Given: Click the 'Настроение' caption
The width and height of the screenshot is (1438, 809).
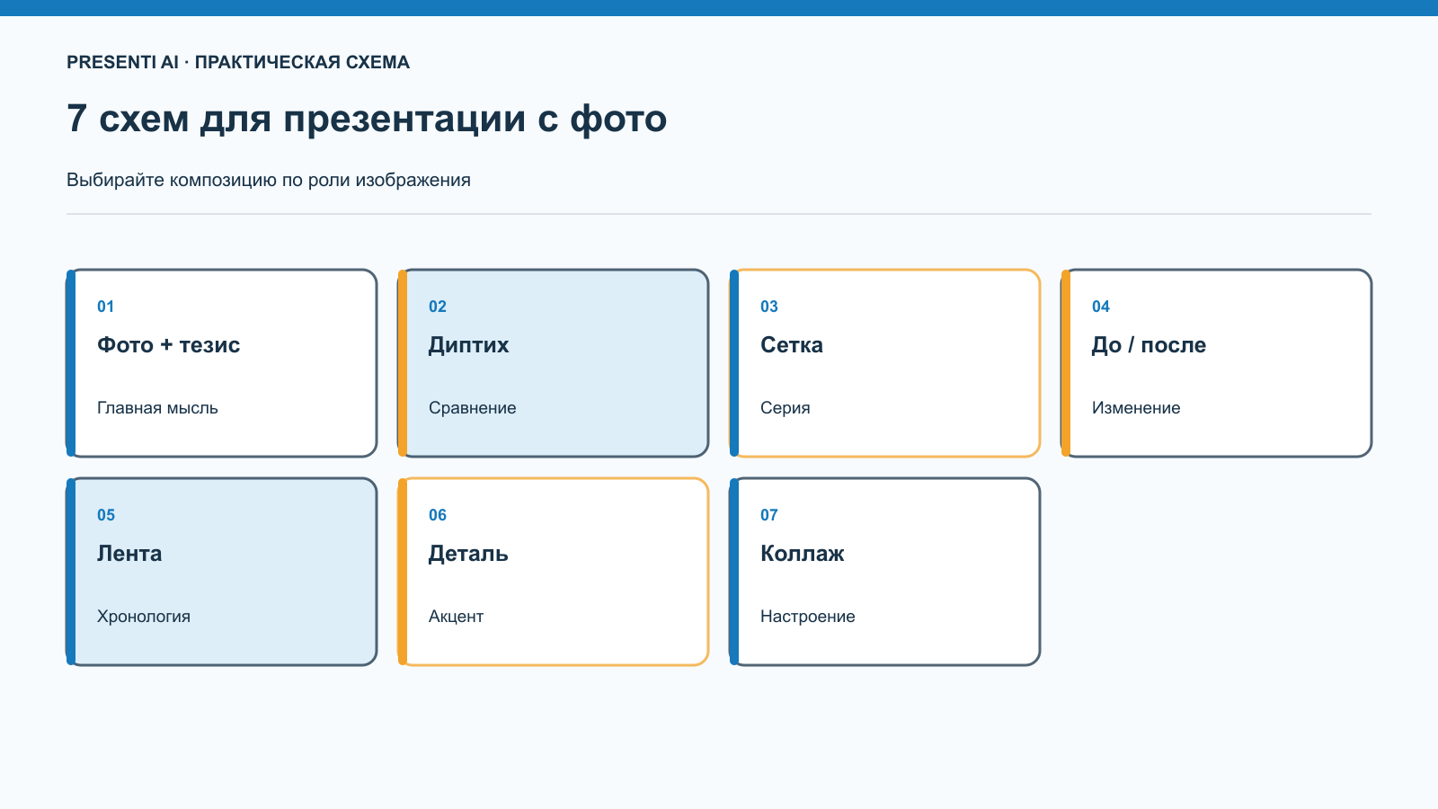Looking at the screenshot, I should pyautogui.click(x=808, y=617).
